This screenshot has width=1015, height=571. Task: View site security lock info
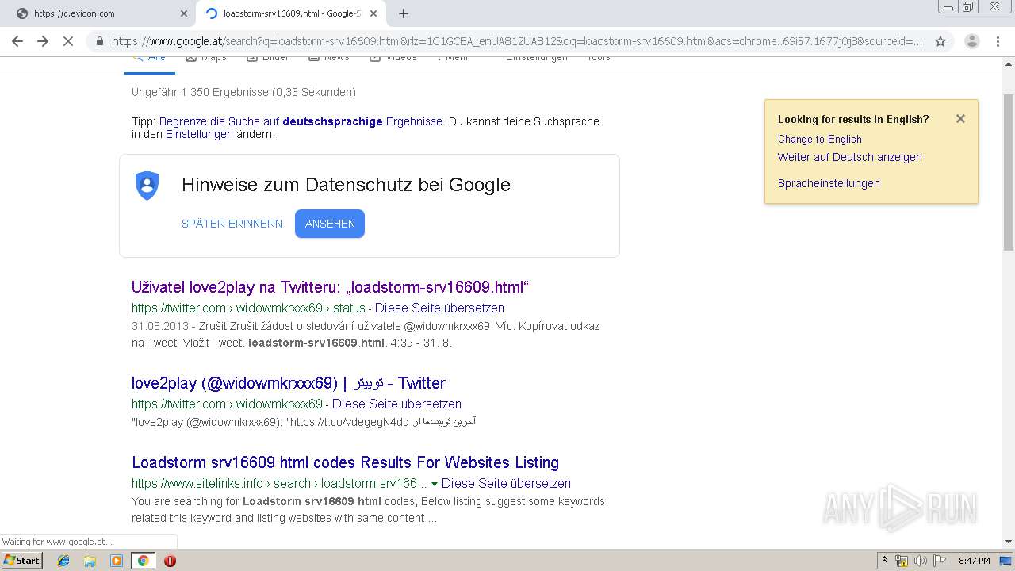tap(99, 41)
